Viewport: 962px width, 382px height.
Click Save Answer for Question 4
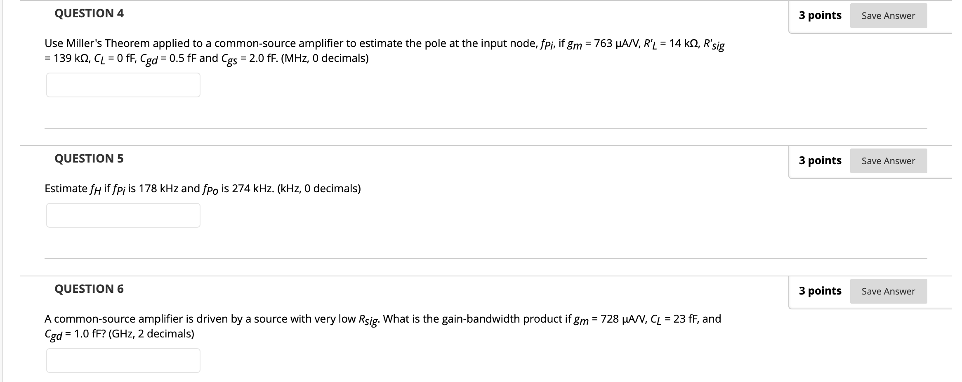pyautogui.click(x=888, y=16)
